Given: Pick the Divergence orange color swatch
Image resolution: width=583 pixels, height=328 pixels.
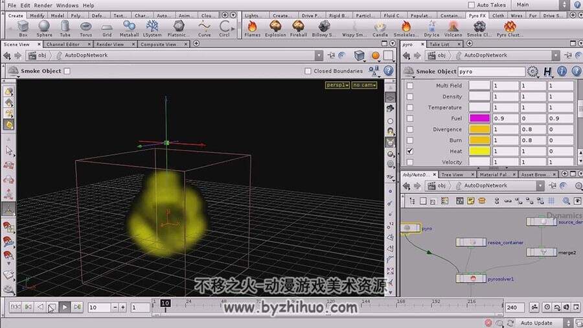Looking at the screenshot, I should point(479,130).
